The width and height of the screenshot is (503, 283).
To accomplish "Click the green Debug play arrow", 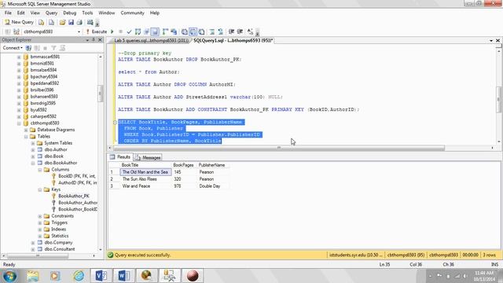I will click(x=112, y=31).
